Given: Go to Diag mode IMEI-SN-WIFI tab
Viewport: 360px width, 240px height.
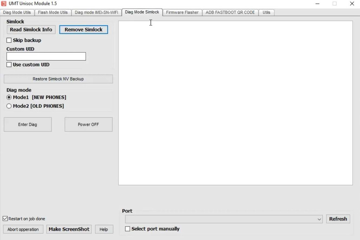Looking at the screenshot, I should [x=96, y=12].
